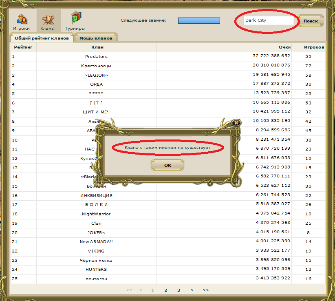Image resolution: width=335 pixels, height=301 pixels.
Task: Go to page 2 of rankings
Action: point(165,290)
